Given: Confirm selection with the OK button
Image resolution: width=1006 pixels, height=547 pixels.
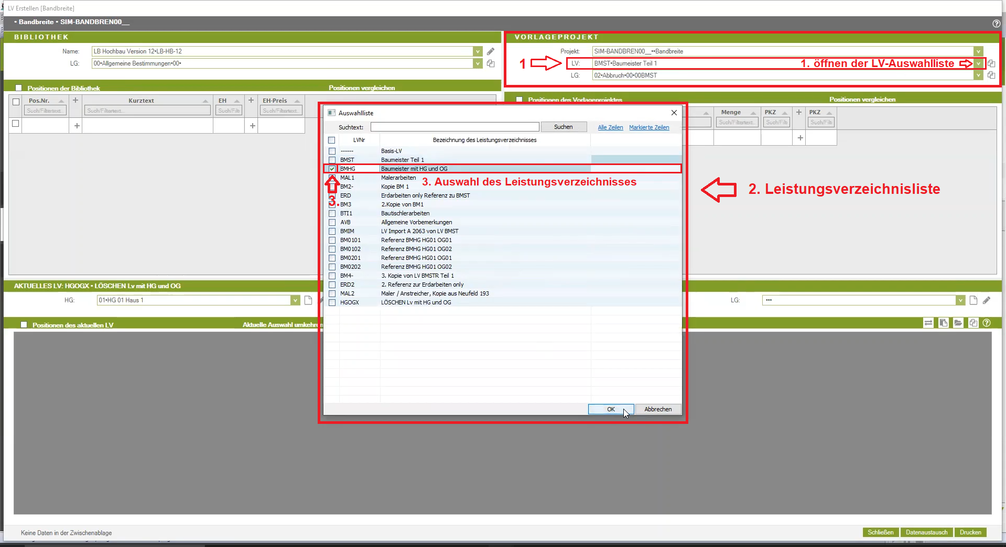Looking at the screenshot, I should pos(611,409).
